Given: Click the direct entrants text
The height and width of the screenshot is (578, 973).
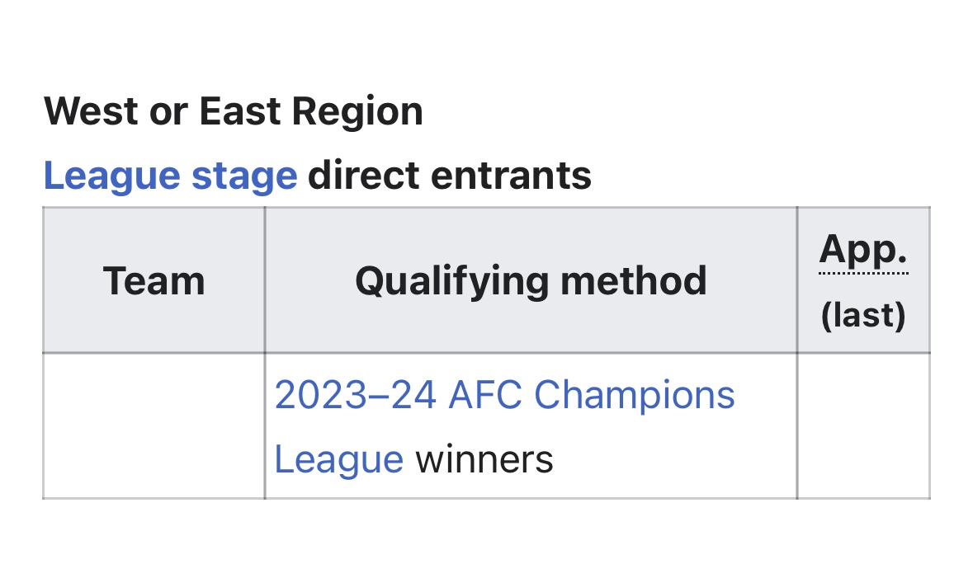Looking at the screenshot, I should 450,176.
